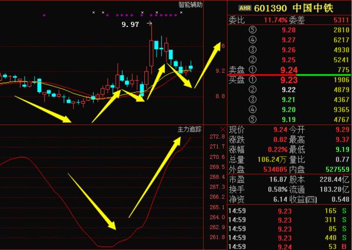Click the 涨幅 value 0.22%
The height and width of the screenshot is (250, 352).
point(277,150)
